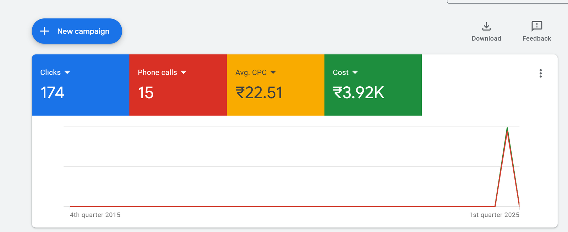Open the Avg. CPC metric dropdown arrow
This screenshot has width=568, height=232.
pyautogui.click(x=273, y=72)
